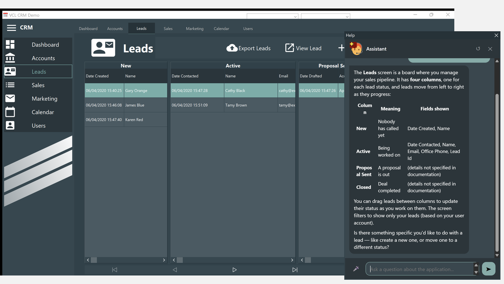Viewport: 504px width, 284px height.
Task: Click the plus icon beside View Lead
Action: [341, 48]
